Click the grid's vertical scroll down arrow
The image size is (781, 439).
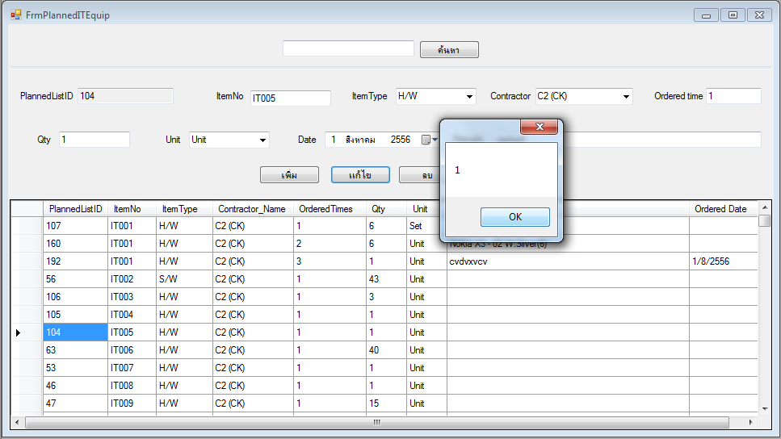pyautogui.click(x=764, y=409)
